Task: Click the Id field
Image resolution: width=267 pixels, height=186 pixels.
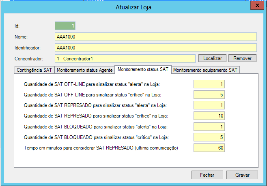Action: 65,26
